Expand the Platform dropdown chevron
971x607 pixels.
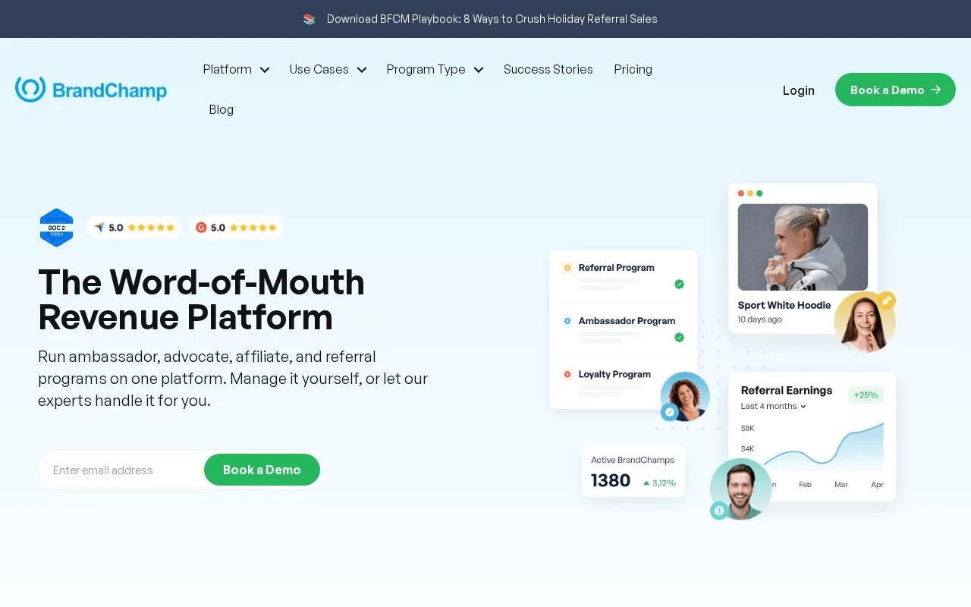click(x=265, y=70)
